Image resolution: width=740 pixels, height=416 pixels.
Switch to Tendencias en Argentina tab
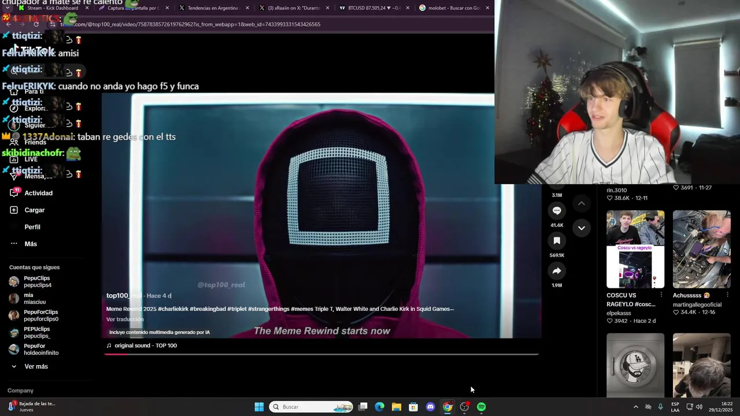tap(212, 8)
